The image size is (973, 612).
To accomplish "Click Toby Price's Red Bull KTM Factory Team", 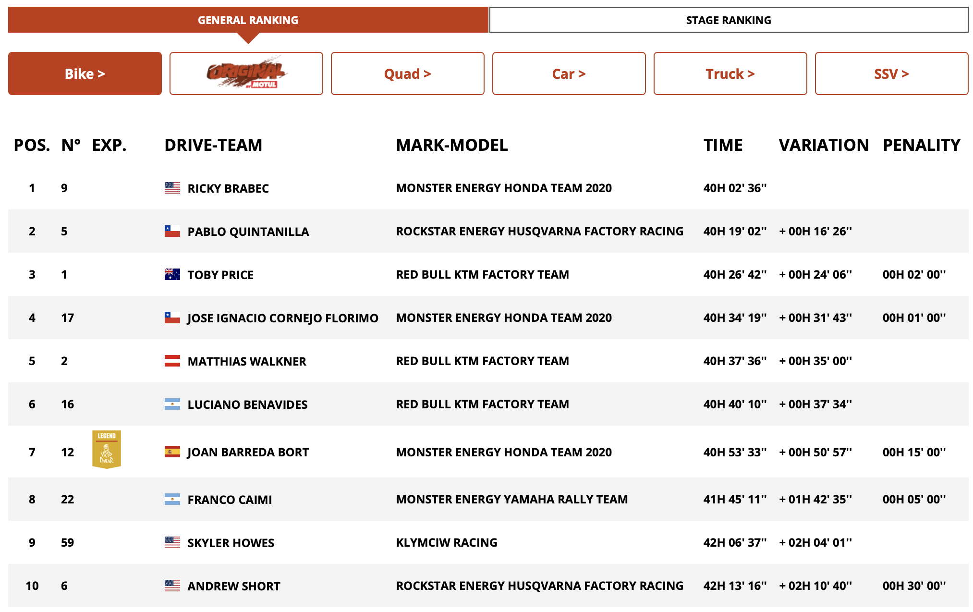I will (483, 274).
